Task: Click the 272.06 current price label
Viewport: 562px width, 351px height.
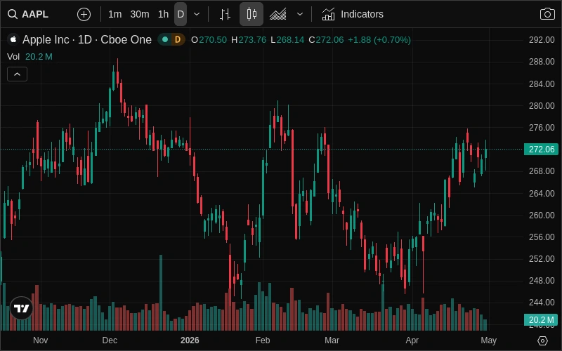Action: pos(541,150)
